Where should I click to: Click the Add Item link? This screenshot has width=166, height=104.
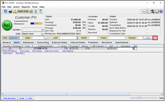tap(8, 53)
